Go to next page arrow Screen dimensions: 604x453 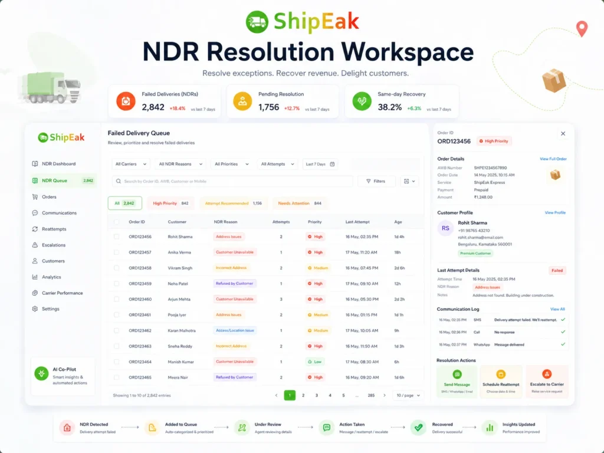tap(385, 396)
